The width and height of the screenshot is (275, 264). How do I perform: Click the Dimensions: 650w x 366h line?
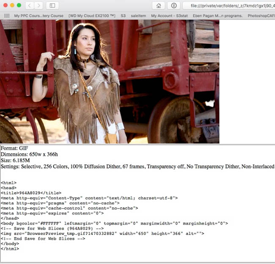[x=29, y=155]
